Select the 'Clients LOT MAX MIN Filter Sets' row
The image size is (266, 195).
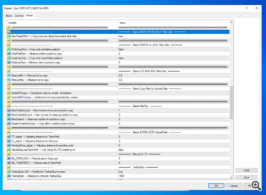(118, 71)
